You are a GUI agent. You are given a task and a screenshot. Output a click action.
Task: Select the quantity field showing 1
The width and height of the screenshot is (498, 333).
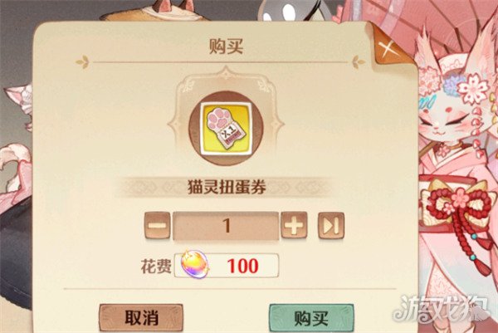click(226, 226)
